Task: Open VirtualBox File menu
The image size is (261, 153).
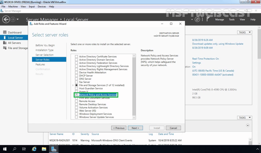Action: 3,6
